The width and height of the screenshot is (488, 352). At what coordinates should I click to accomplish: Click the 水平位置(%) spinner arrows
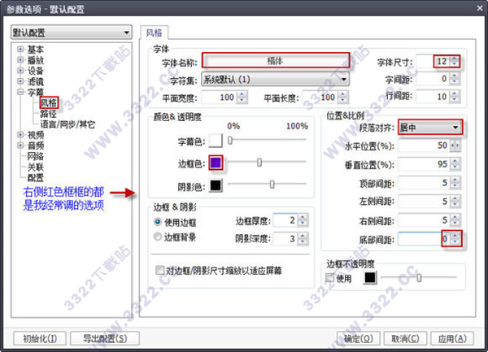[455, 146]
